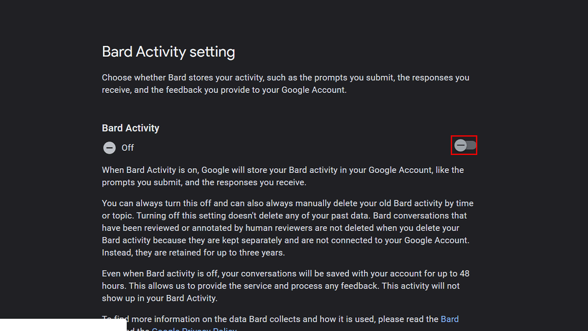Click the "You can always turn this off" sentence
Image resolution: width=588 pixels, height=331 pixels.
tap(166, 204)
